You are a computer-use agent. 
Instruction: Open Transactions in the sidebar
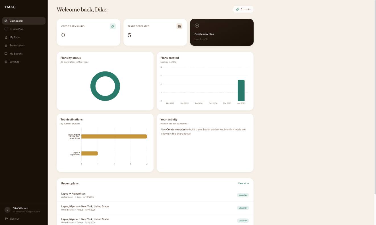(24, 45)
